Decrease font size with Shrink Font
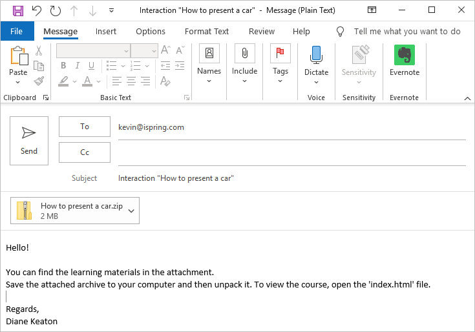The height and width of the screenshot is (332, 475). (180, 50)
